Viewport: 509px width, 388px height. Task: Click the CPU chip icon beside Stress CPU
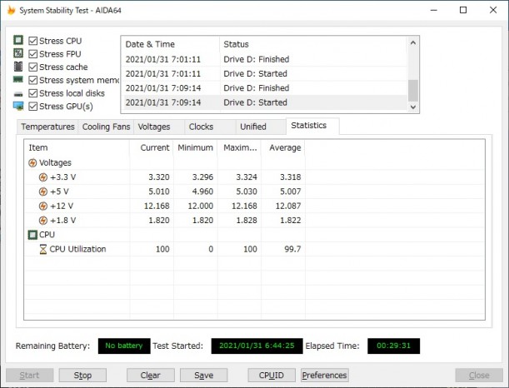[18, 41]
